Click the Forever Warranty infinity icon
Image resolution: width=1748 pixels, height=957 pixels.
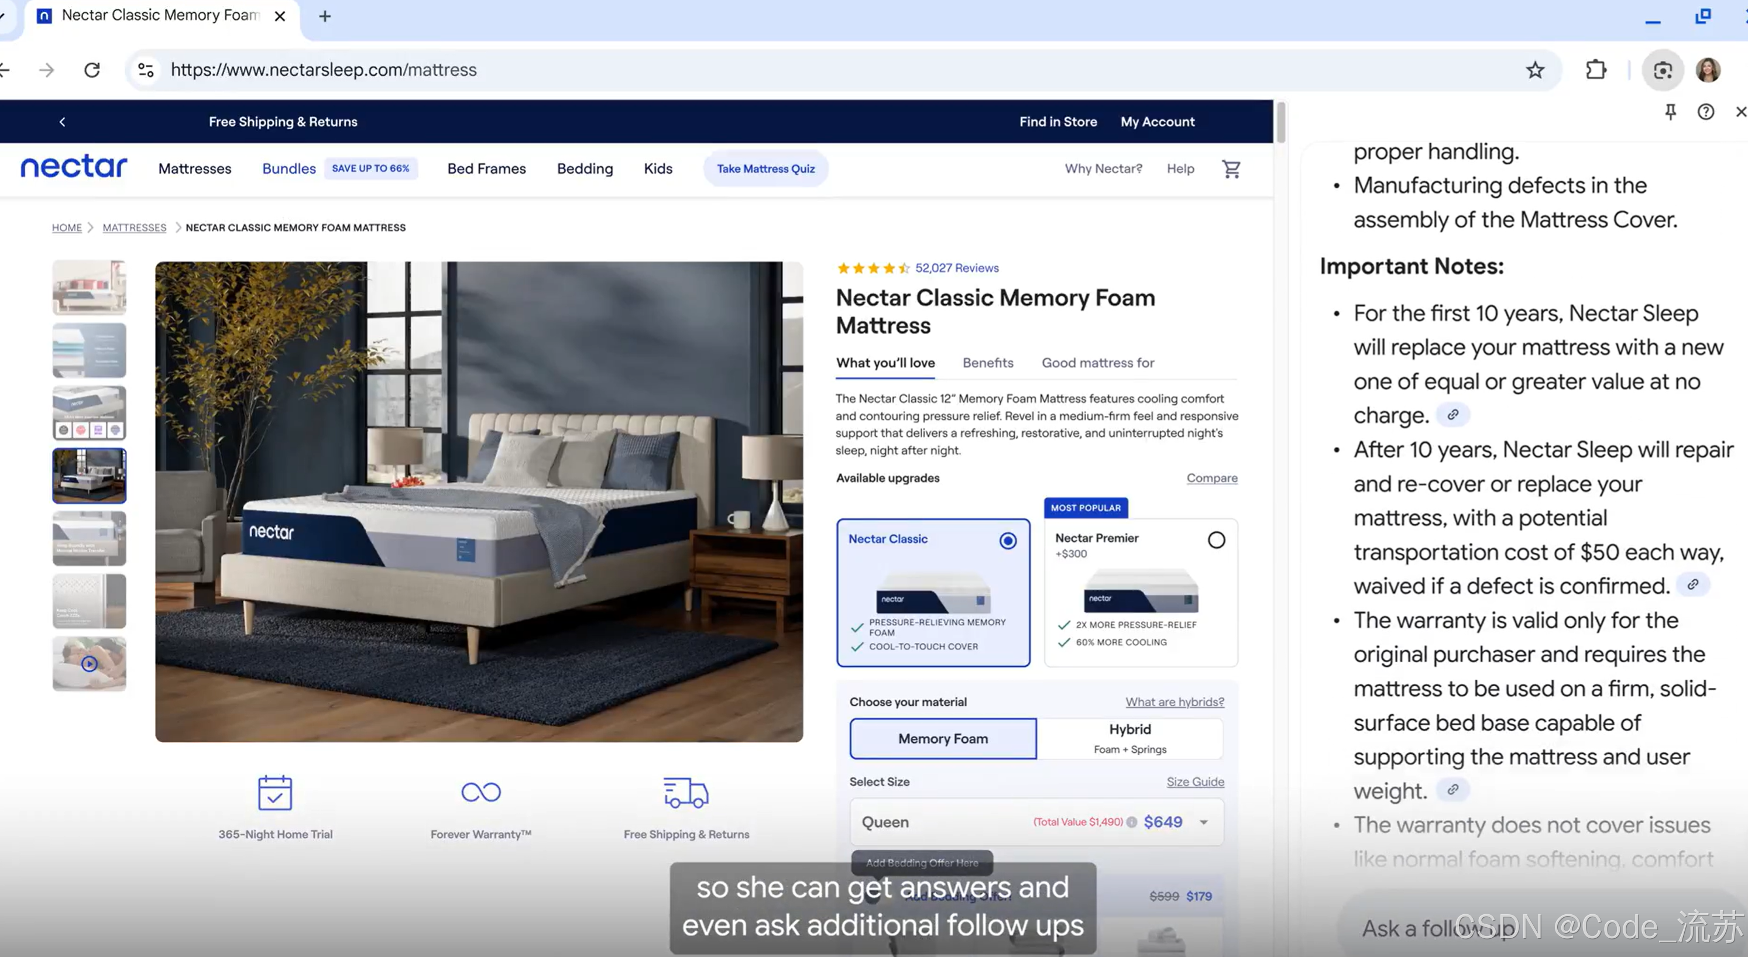tap(480, 791)
